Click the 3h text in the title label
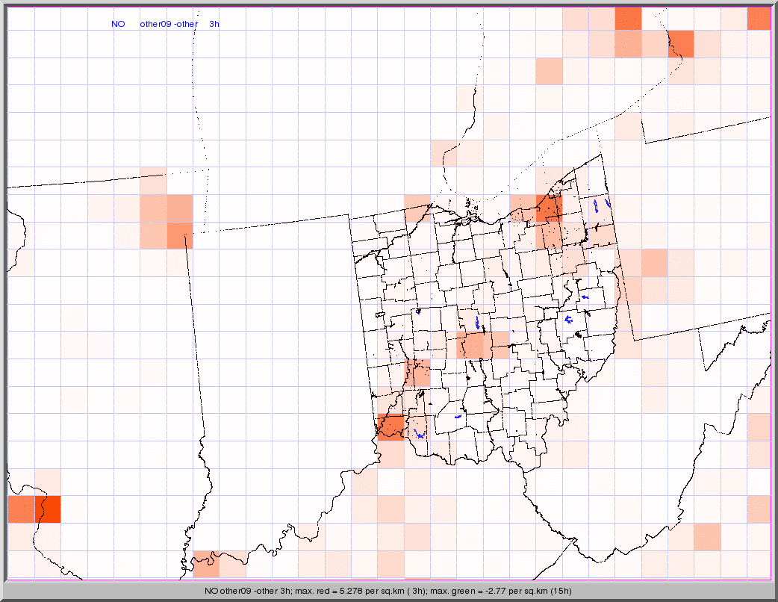The width and height of the screenshot is (778, 602). (214, 24)
